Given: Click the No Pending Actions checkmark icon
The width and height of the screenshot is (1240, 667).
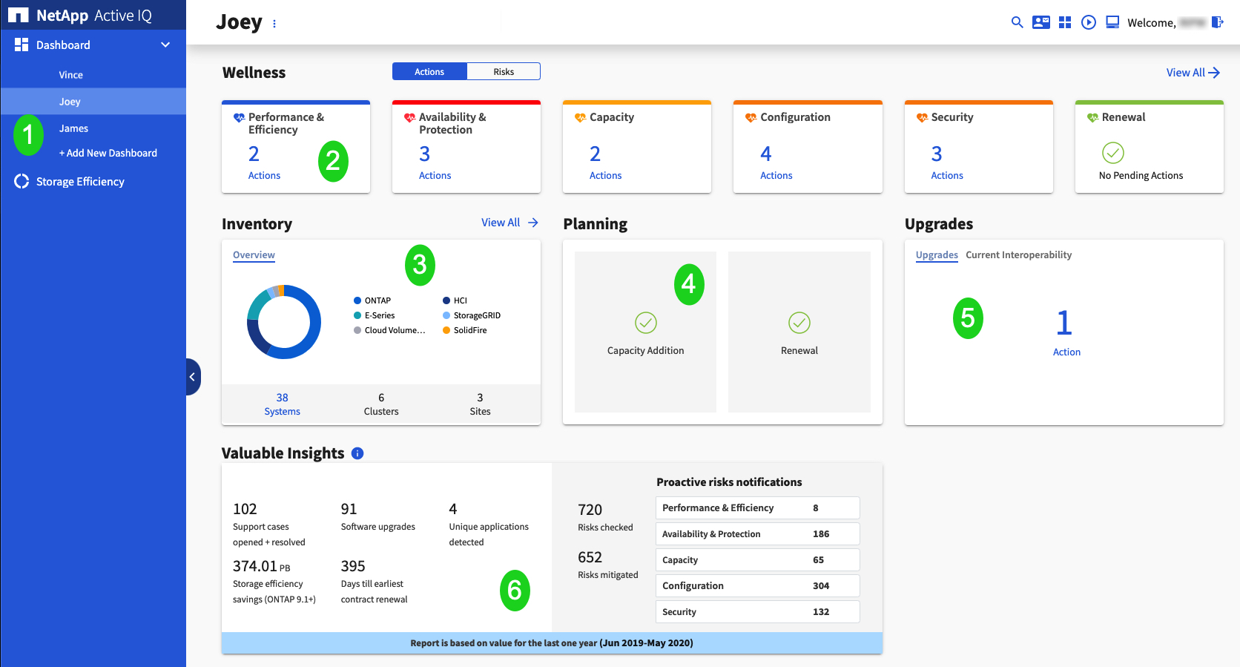Looking at the screenshot, I should [x=1113, y=153].
